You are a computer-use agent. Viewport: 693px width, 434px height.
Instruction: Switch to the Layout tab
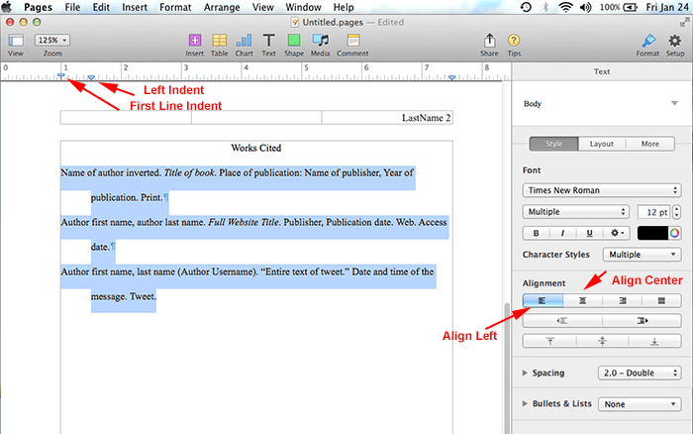coord(601,144)
